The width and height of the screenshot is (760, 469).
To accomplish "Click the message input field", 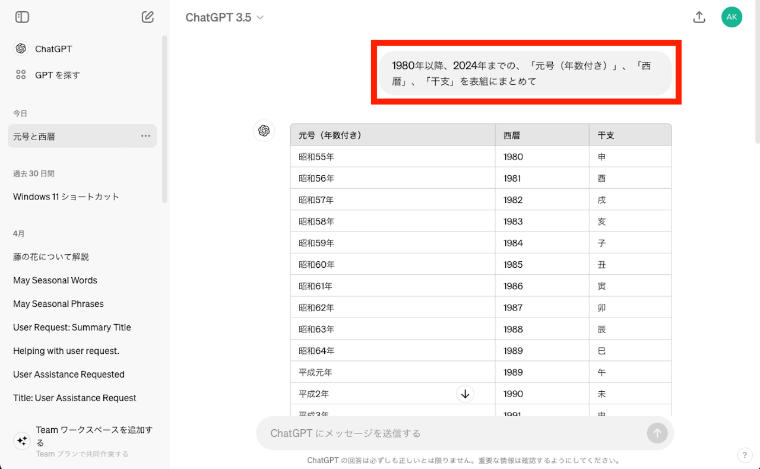I will [451, 433].
